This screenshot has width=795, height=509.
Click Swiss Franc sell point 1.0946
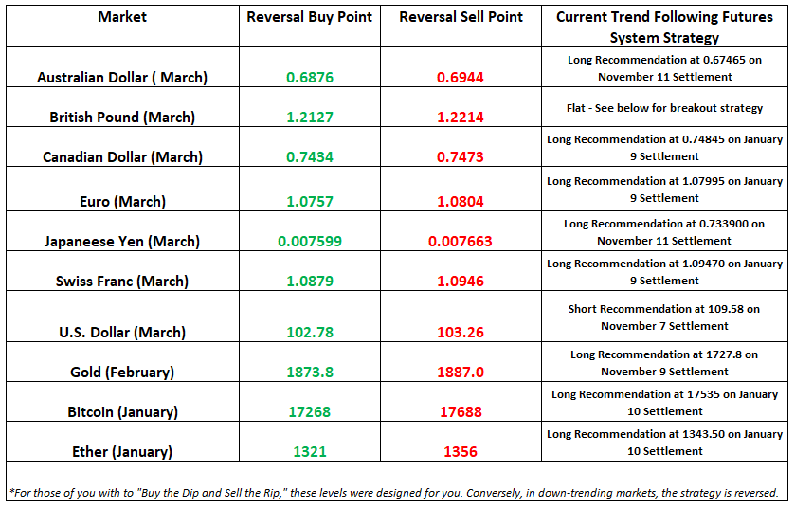461,282
